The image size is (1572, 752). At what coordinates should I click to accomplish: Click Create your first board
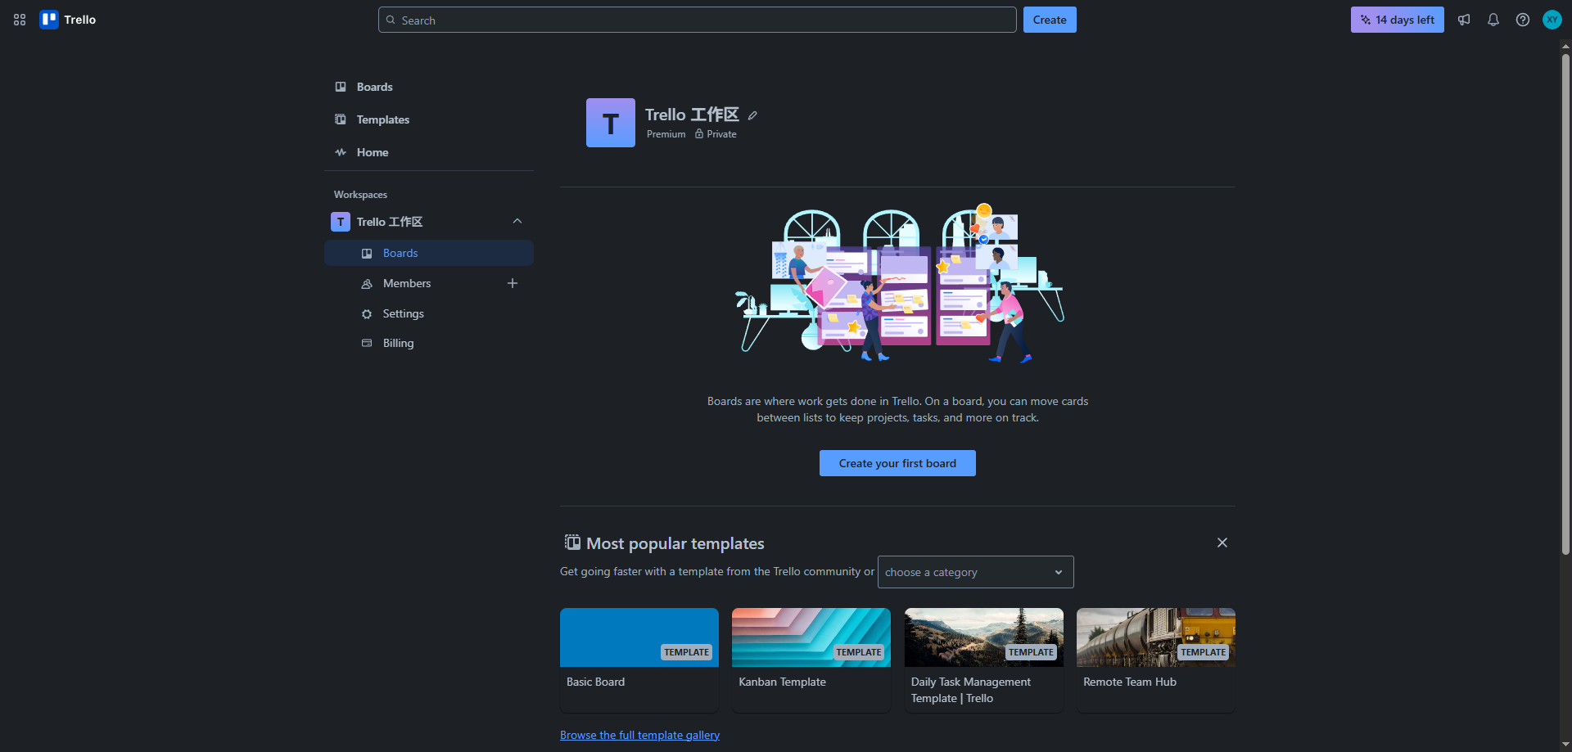pos(897,463)
